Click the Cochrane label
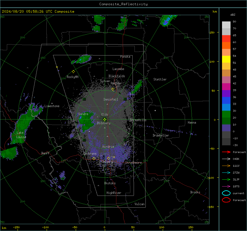This screenshot has width=247, height=231. (x=90, y=154)
